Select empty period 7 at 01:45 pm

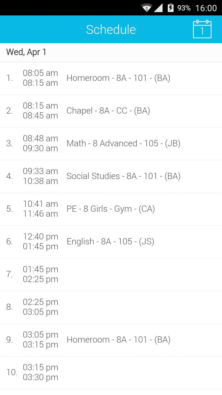[x=111, y=274]
